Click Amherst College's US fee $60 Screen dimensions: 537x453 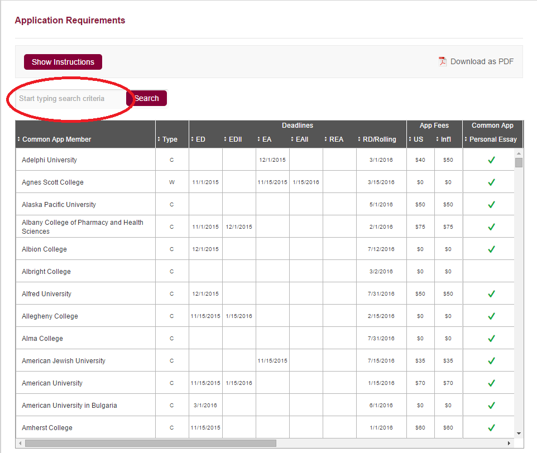pyautogui.click(x=420, y=428)
